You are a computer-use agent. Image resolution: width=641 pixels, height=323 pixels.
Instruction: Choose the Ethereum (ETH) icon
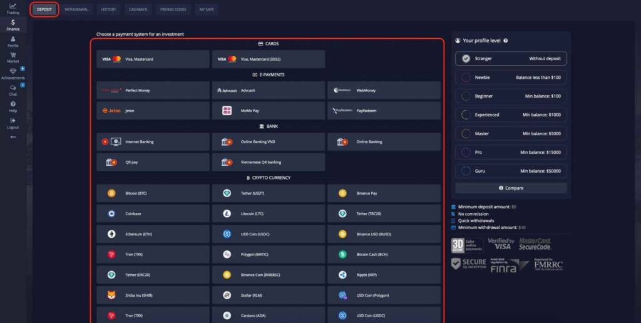(111, 234)
